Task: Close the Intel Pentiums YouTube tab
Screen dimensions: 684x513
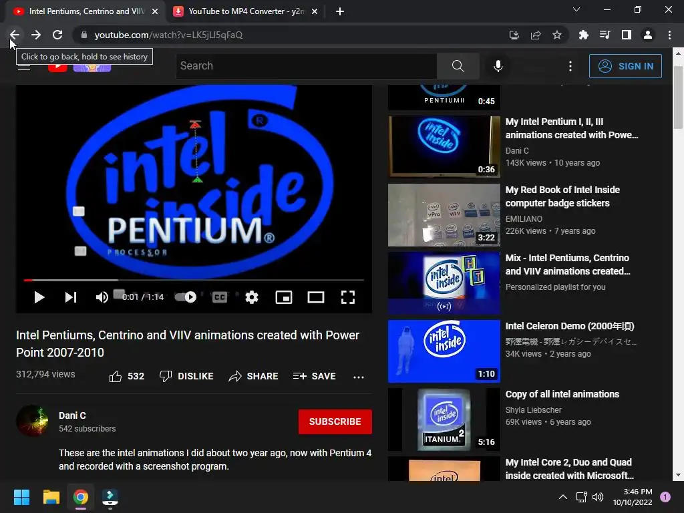Action: pyautogui.click(x=155, y=11)
